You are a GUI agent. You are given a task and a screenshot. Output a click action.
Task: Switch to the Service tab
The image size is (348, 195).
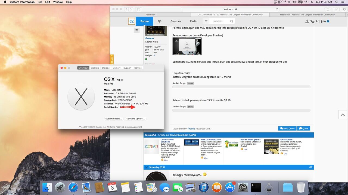[x=138, y=68]
